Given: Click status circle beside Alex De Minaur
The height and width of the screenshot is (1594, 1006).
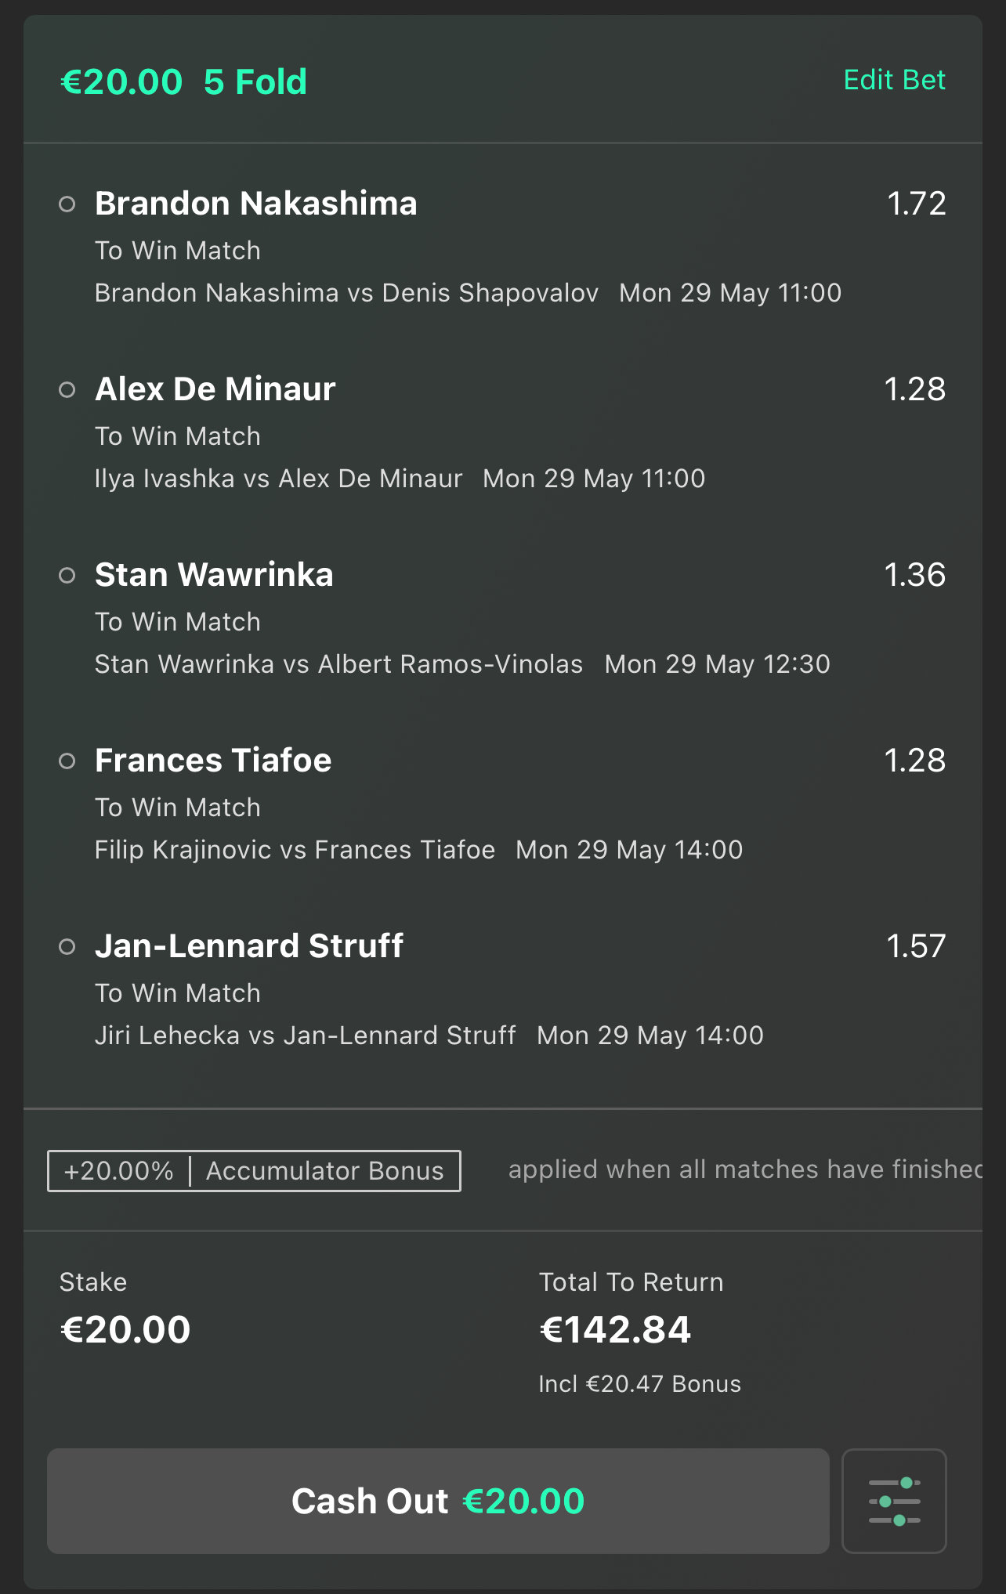Looking at the screenshot, I should [x=67, y=390].
